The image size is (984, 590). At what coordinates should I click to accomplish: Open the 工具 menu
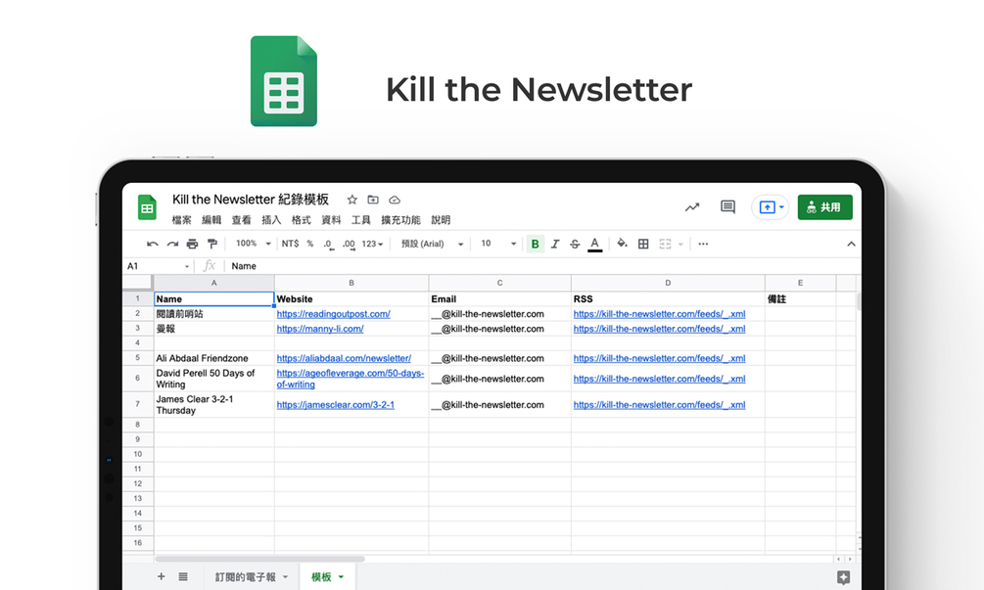click(x=361, y=220)
